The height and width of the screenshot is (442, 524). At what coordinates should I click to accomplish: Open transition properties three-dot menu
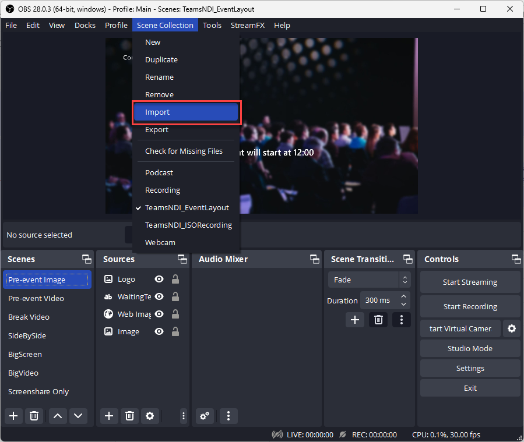402,320
